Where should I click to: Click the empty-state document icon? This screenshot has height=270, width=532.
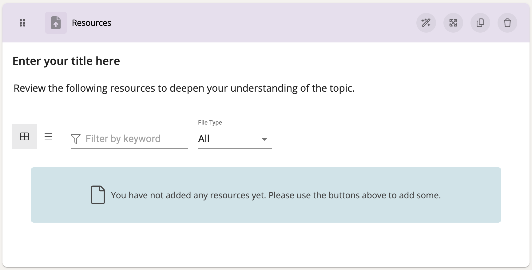98,195
